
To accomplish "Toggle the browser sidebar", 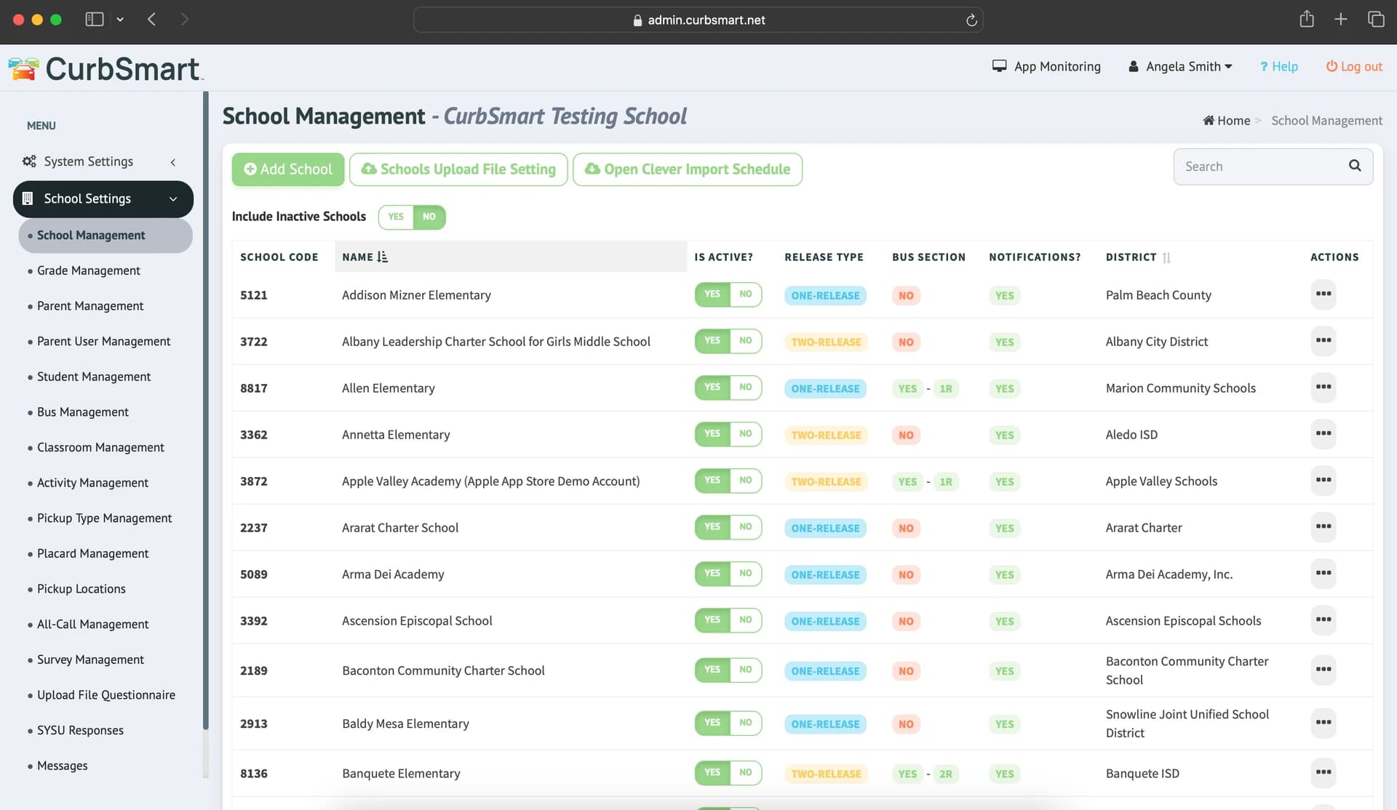I will click(x=95, y=20).
